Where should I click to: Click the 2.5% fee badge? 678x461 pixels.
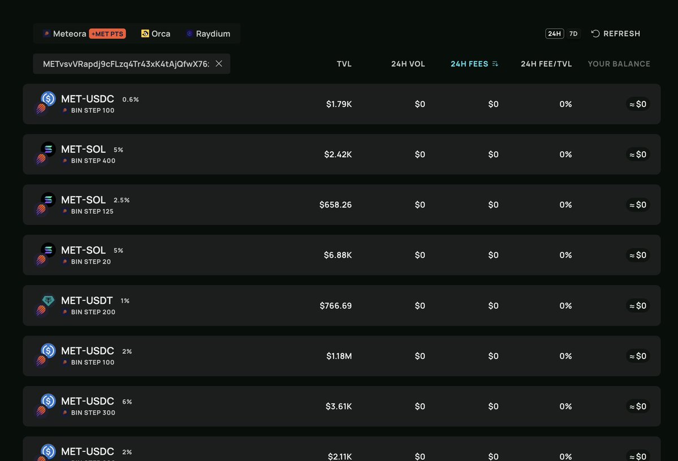(122, 200)
